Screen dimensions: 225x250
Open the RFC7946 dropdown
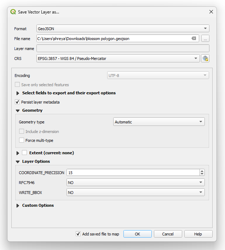(x=135, y=183)
